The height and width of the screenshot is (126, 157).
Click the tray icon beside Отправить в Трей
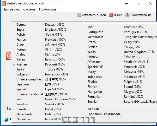point(79,15)
